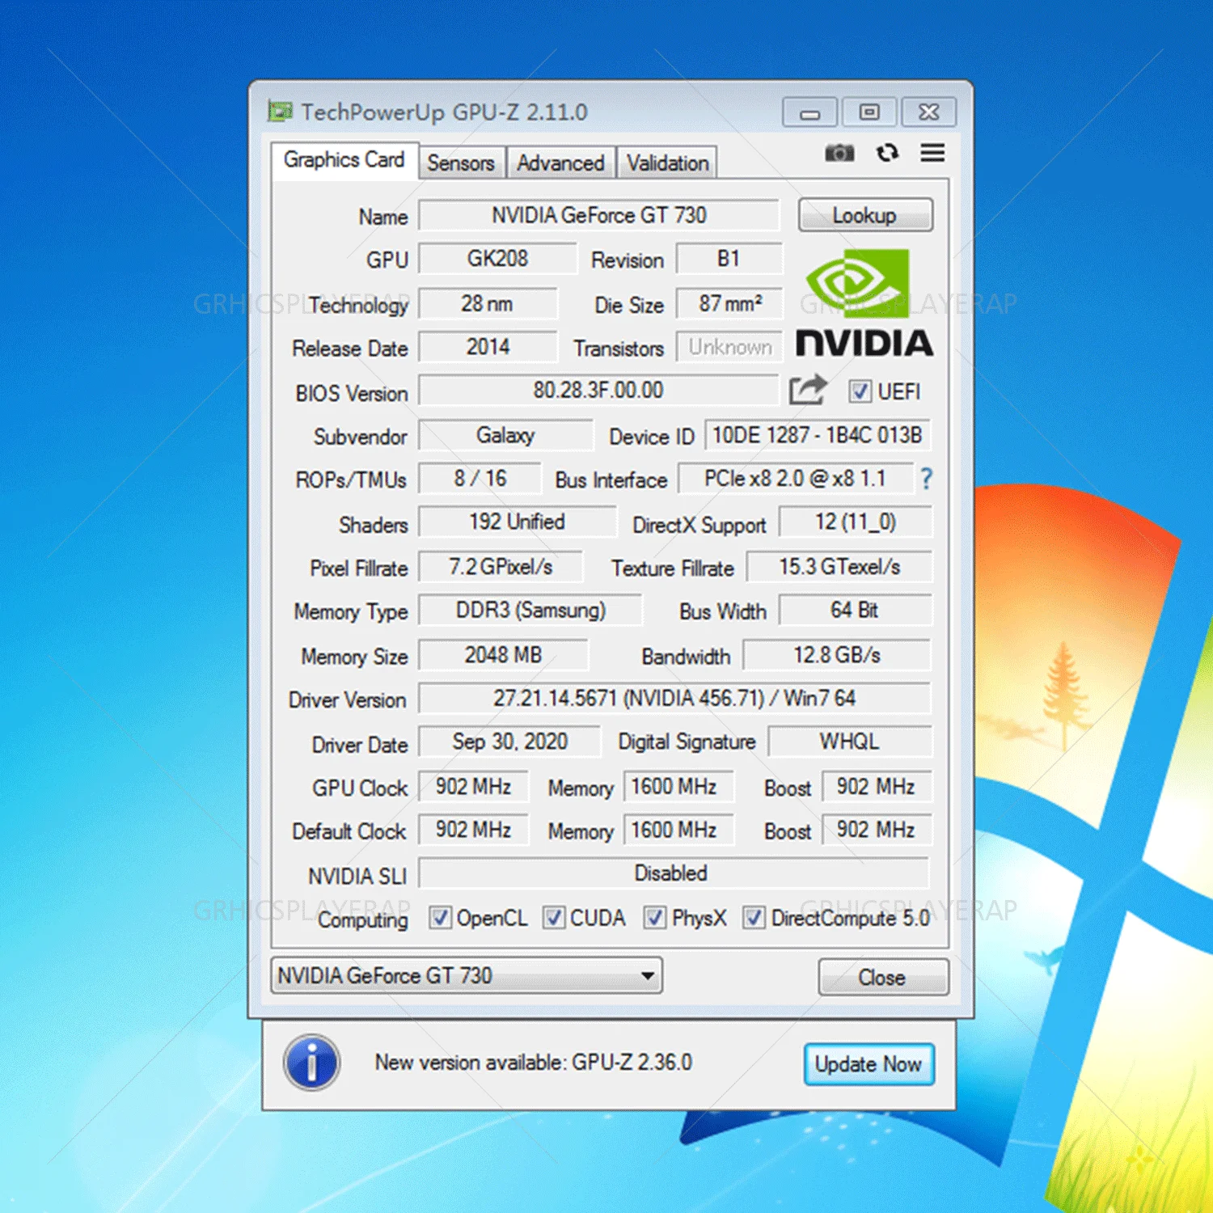Disable the PhysX checkbox
The height and width of the screenshot is (1213, 1213).
click(654, 918)
